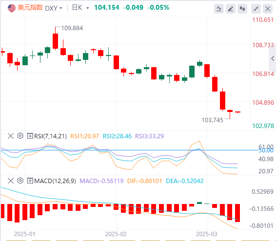
Task: Collapse the chart using the shrink arrows icon
Action: (256, 9)
